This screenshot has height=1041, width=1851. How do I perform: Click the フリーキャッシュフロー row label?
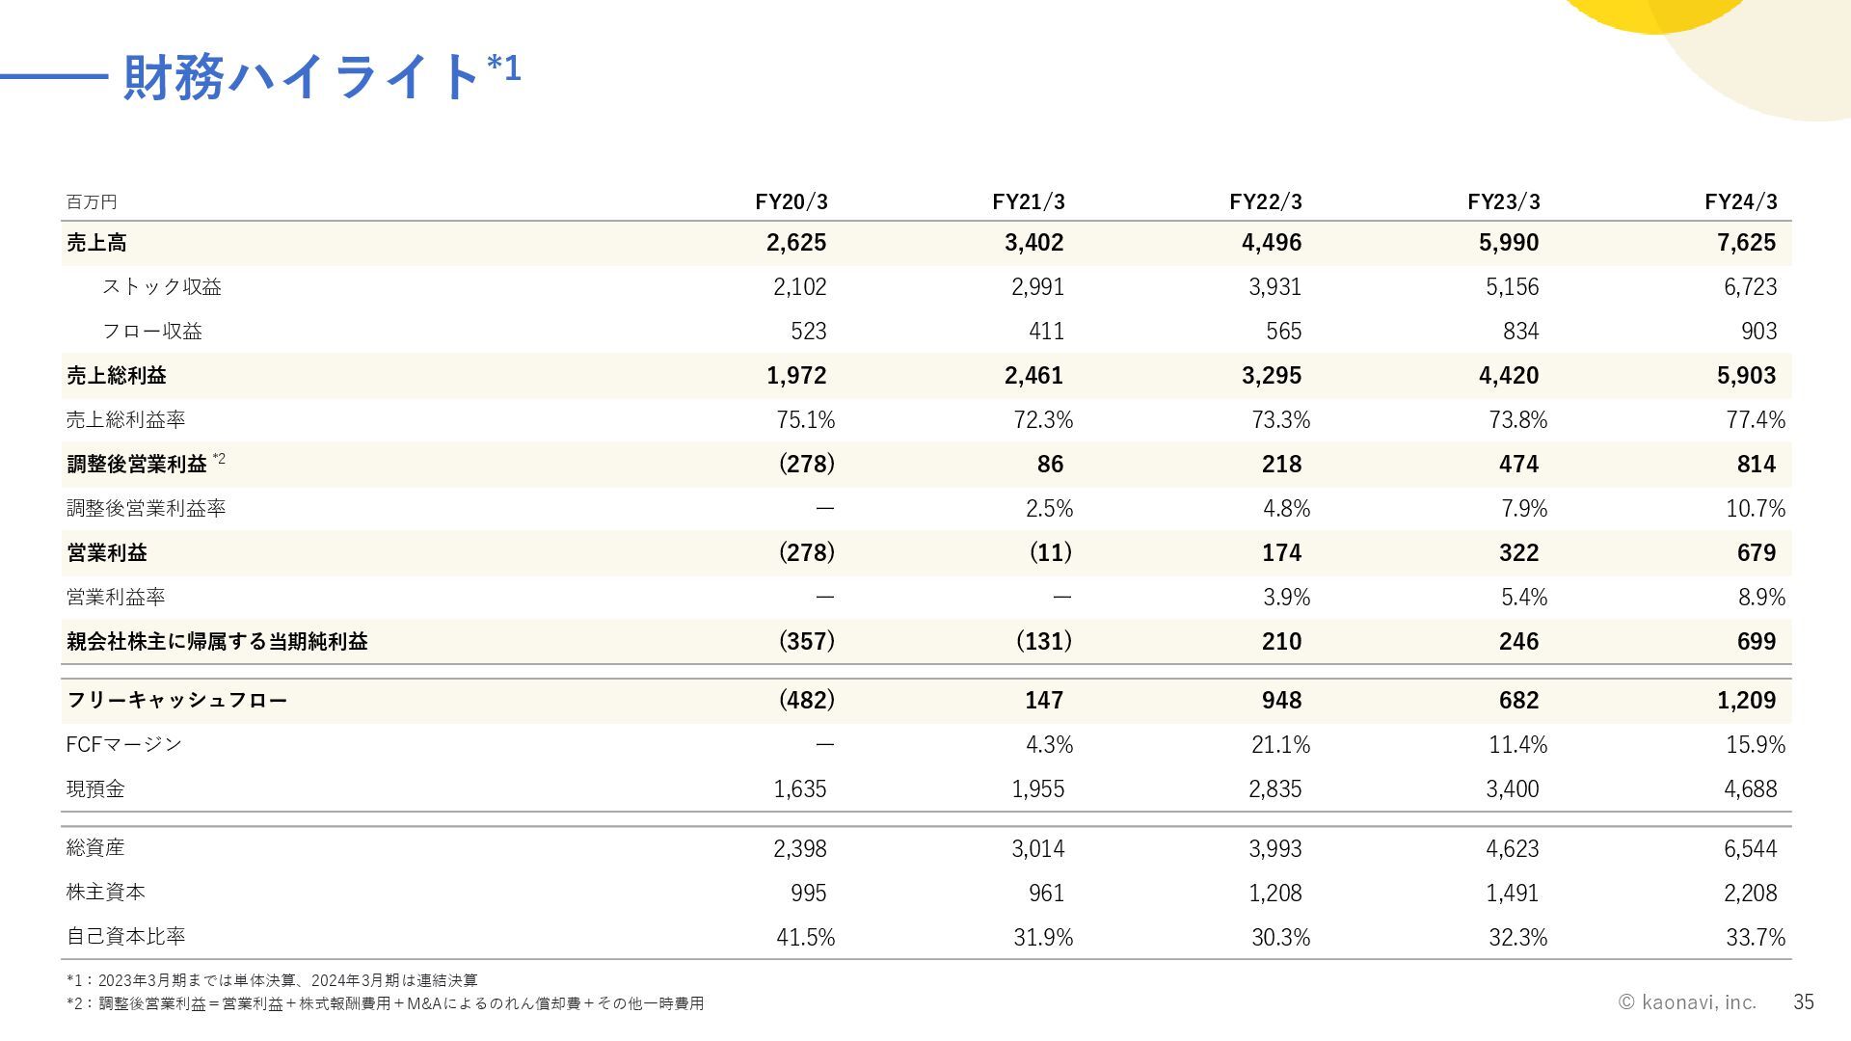pos(177,701)
